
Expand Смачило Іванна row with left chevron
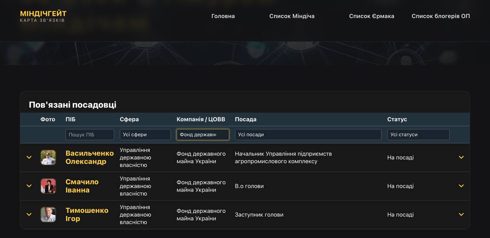(x=29, y=186)
